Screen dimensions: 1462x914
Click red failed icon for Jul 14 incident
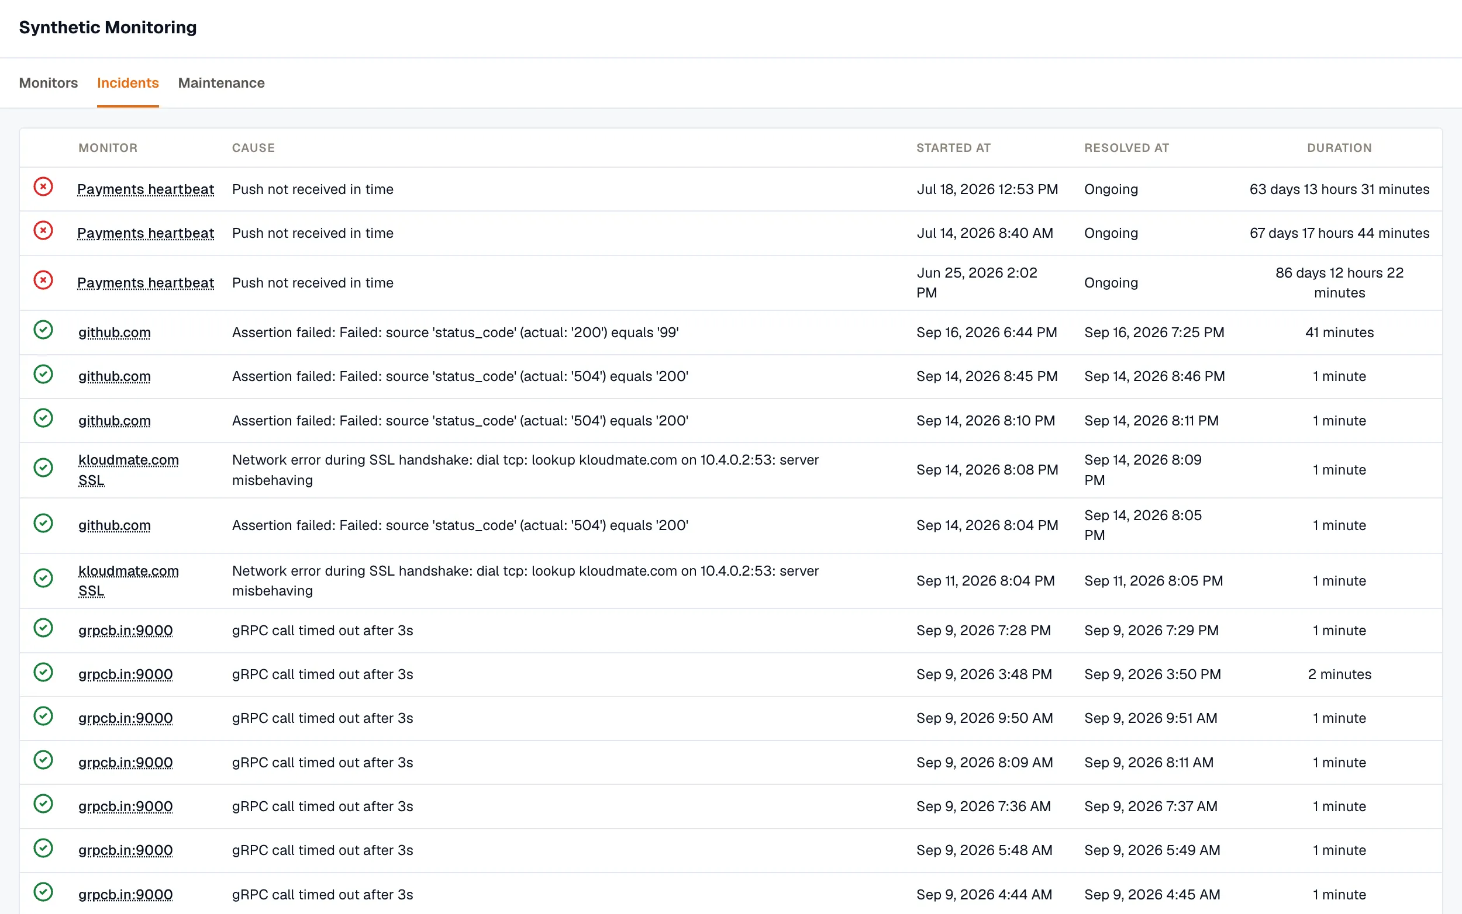coord(43,231)
